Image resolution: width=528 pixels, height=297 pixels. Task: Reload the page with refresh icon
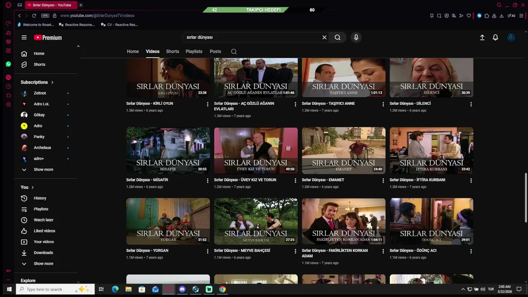point(34,16)
